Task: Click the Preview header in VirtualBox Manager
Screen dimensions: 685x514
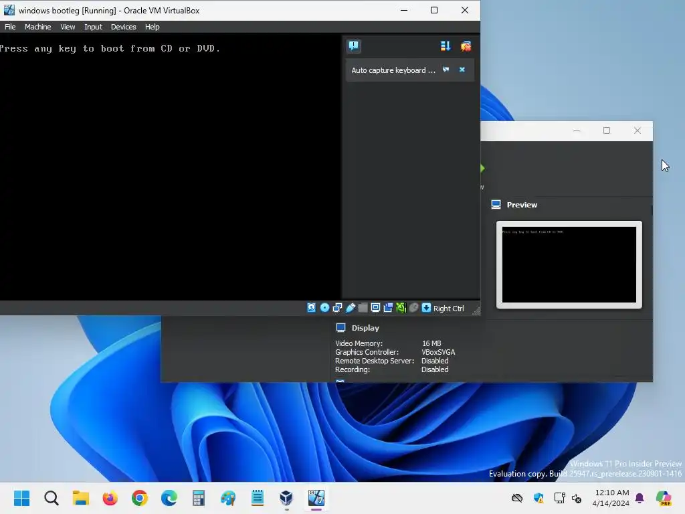Action: pyautogui.click(x=522, y=205)
